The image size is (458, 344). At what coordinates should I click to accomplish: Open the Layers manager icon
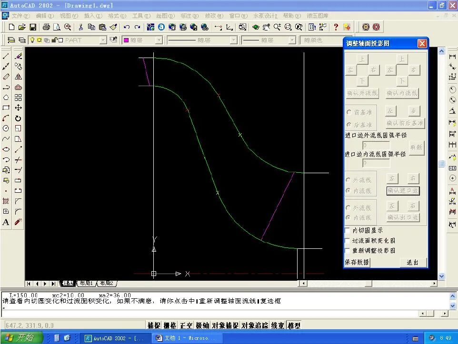(x=11, y=40)
